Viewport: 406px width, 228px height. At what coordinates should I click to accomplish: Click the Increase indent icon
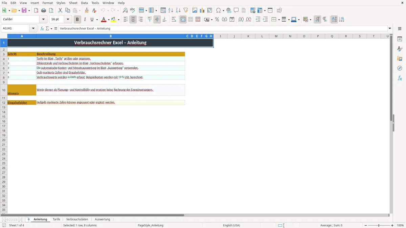click(x=258, y=20)
